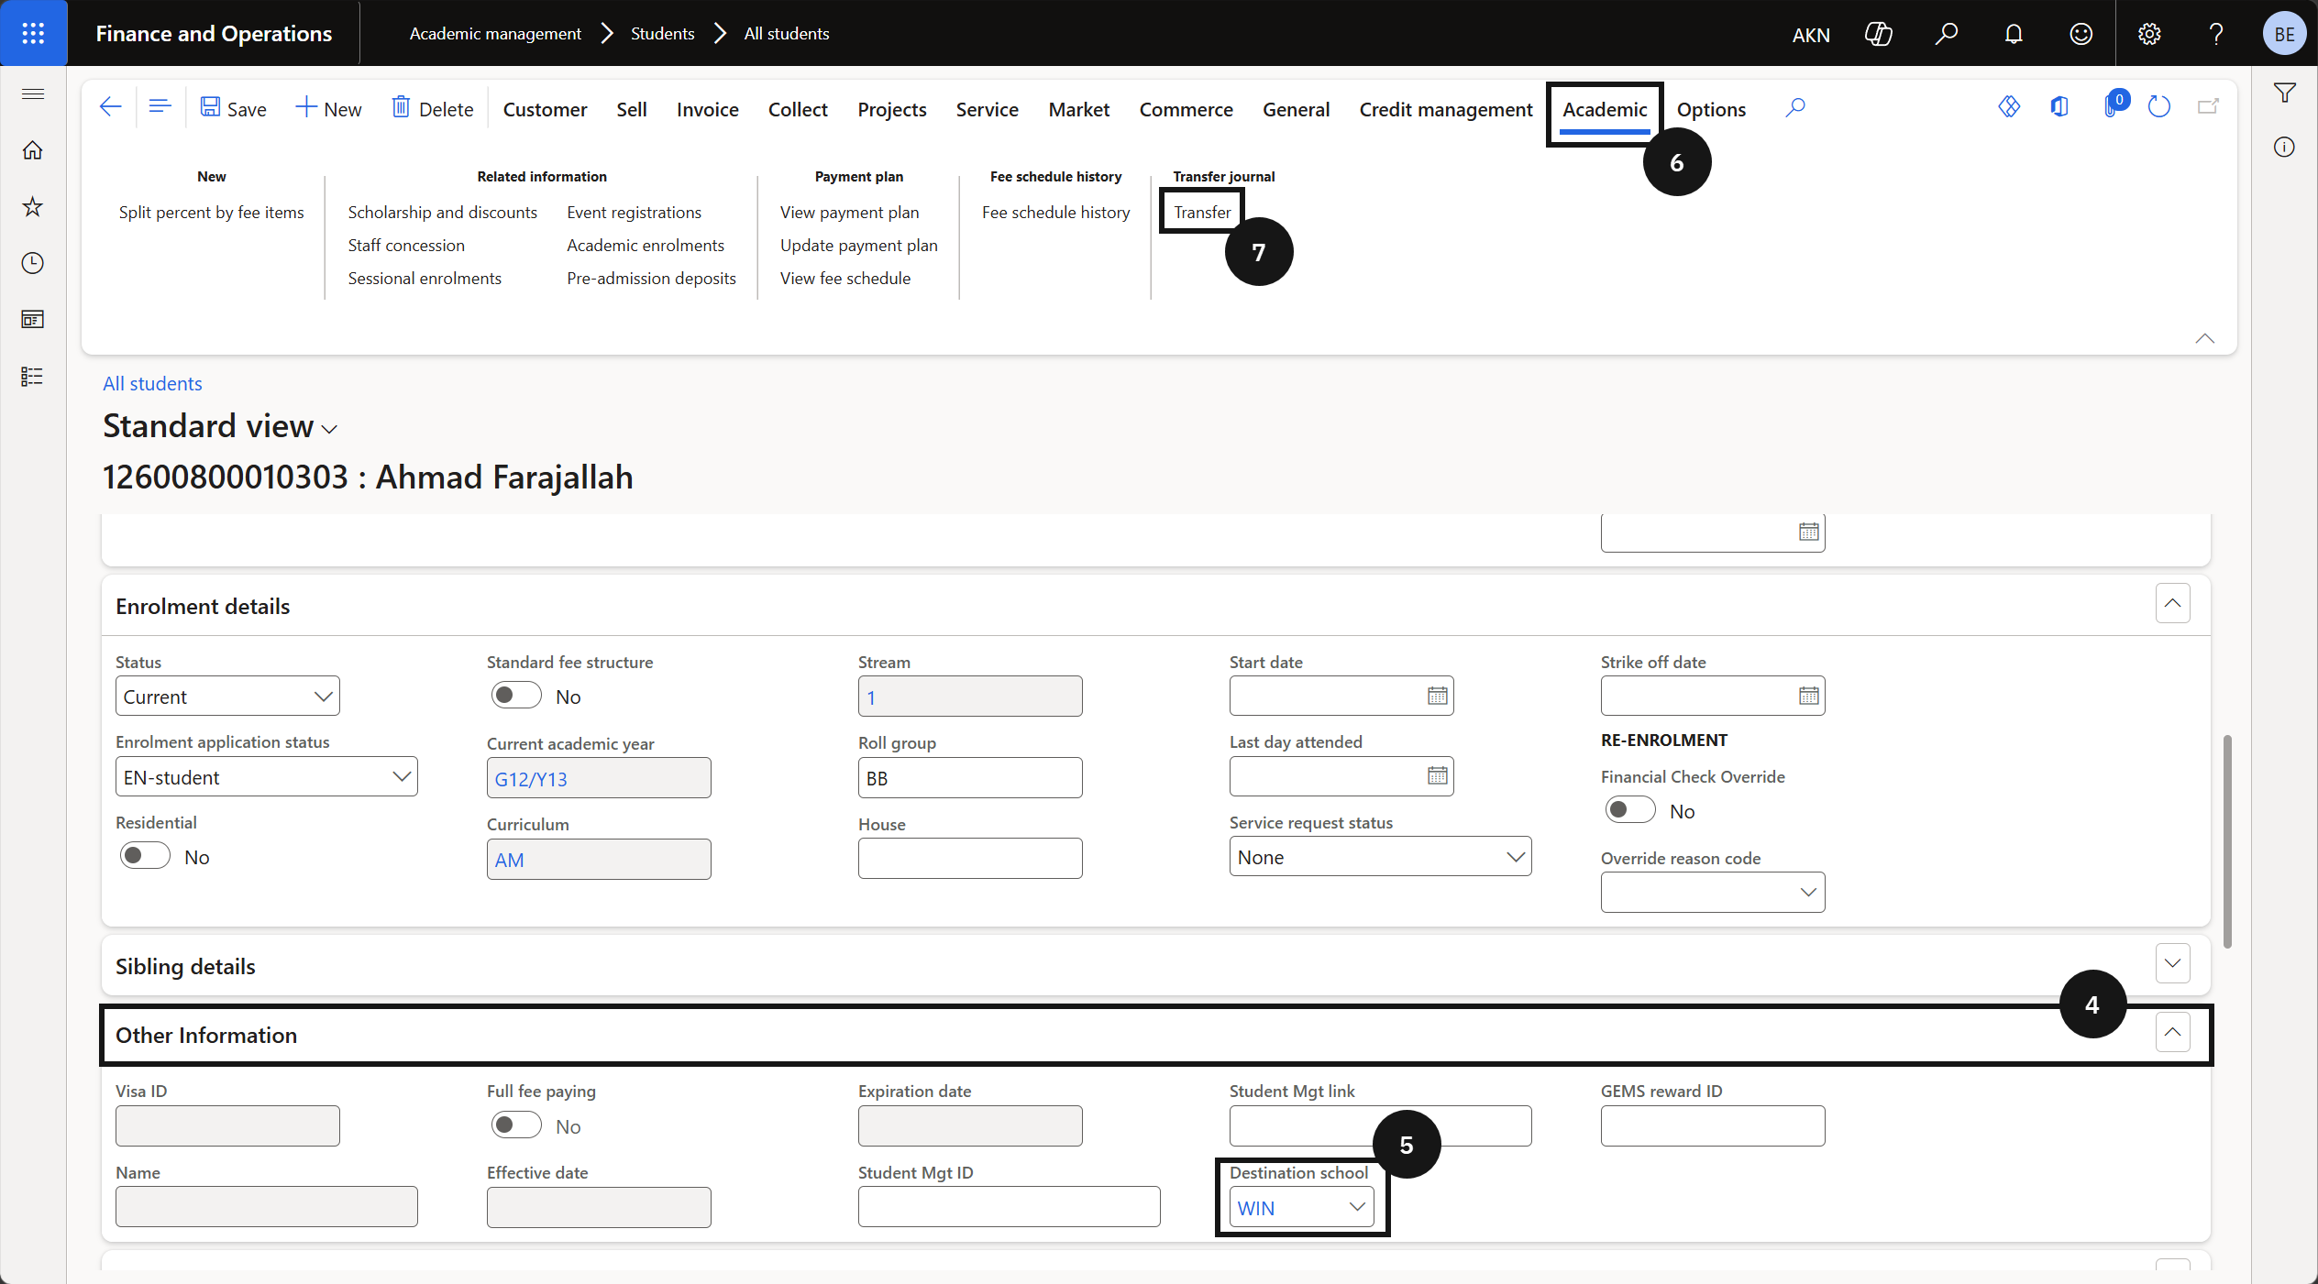The width and height of the screenshot is (2318, 1284).
Task: Open Scholarship and discounts
Action: coord(442,212)
